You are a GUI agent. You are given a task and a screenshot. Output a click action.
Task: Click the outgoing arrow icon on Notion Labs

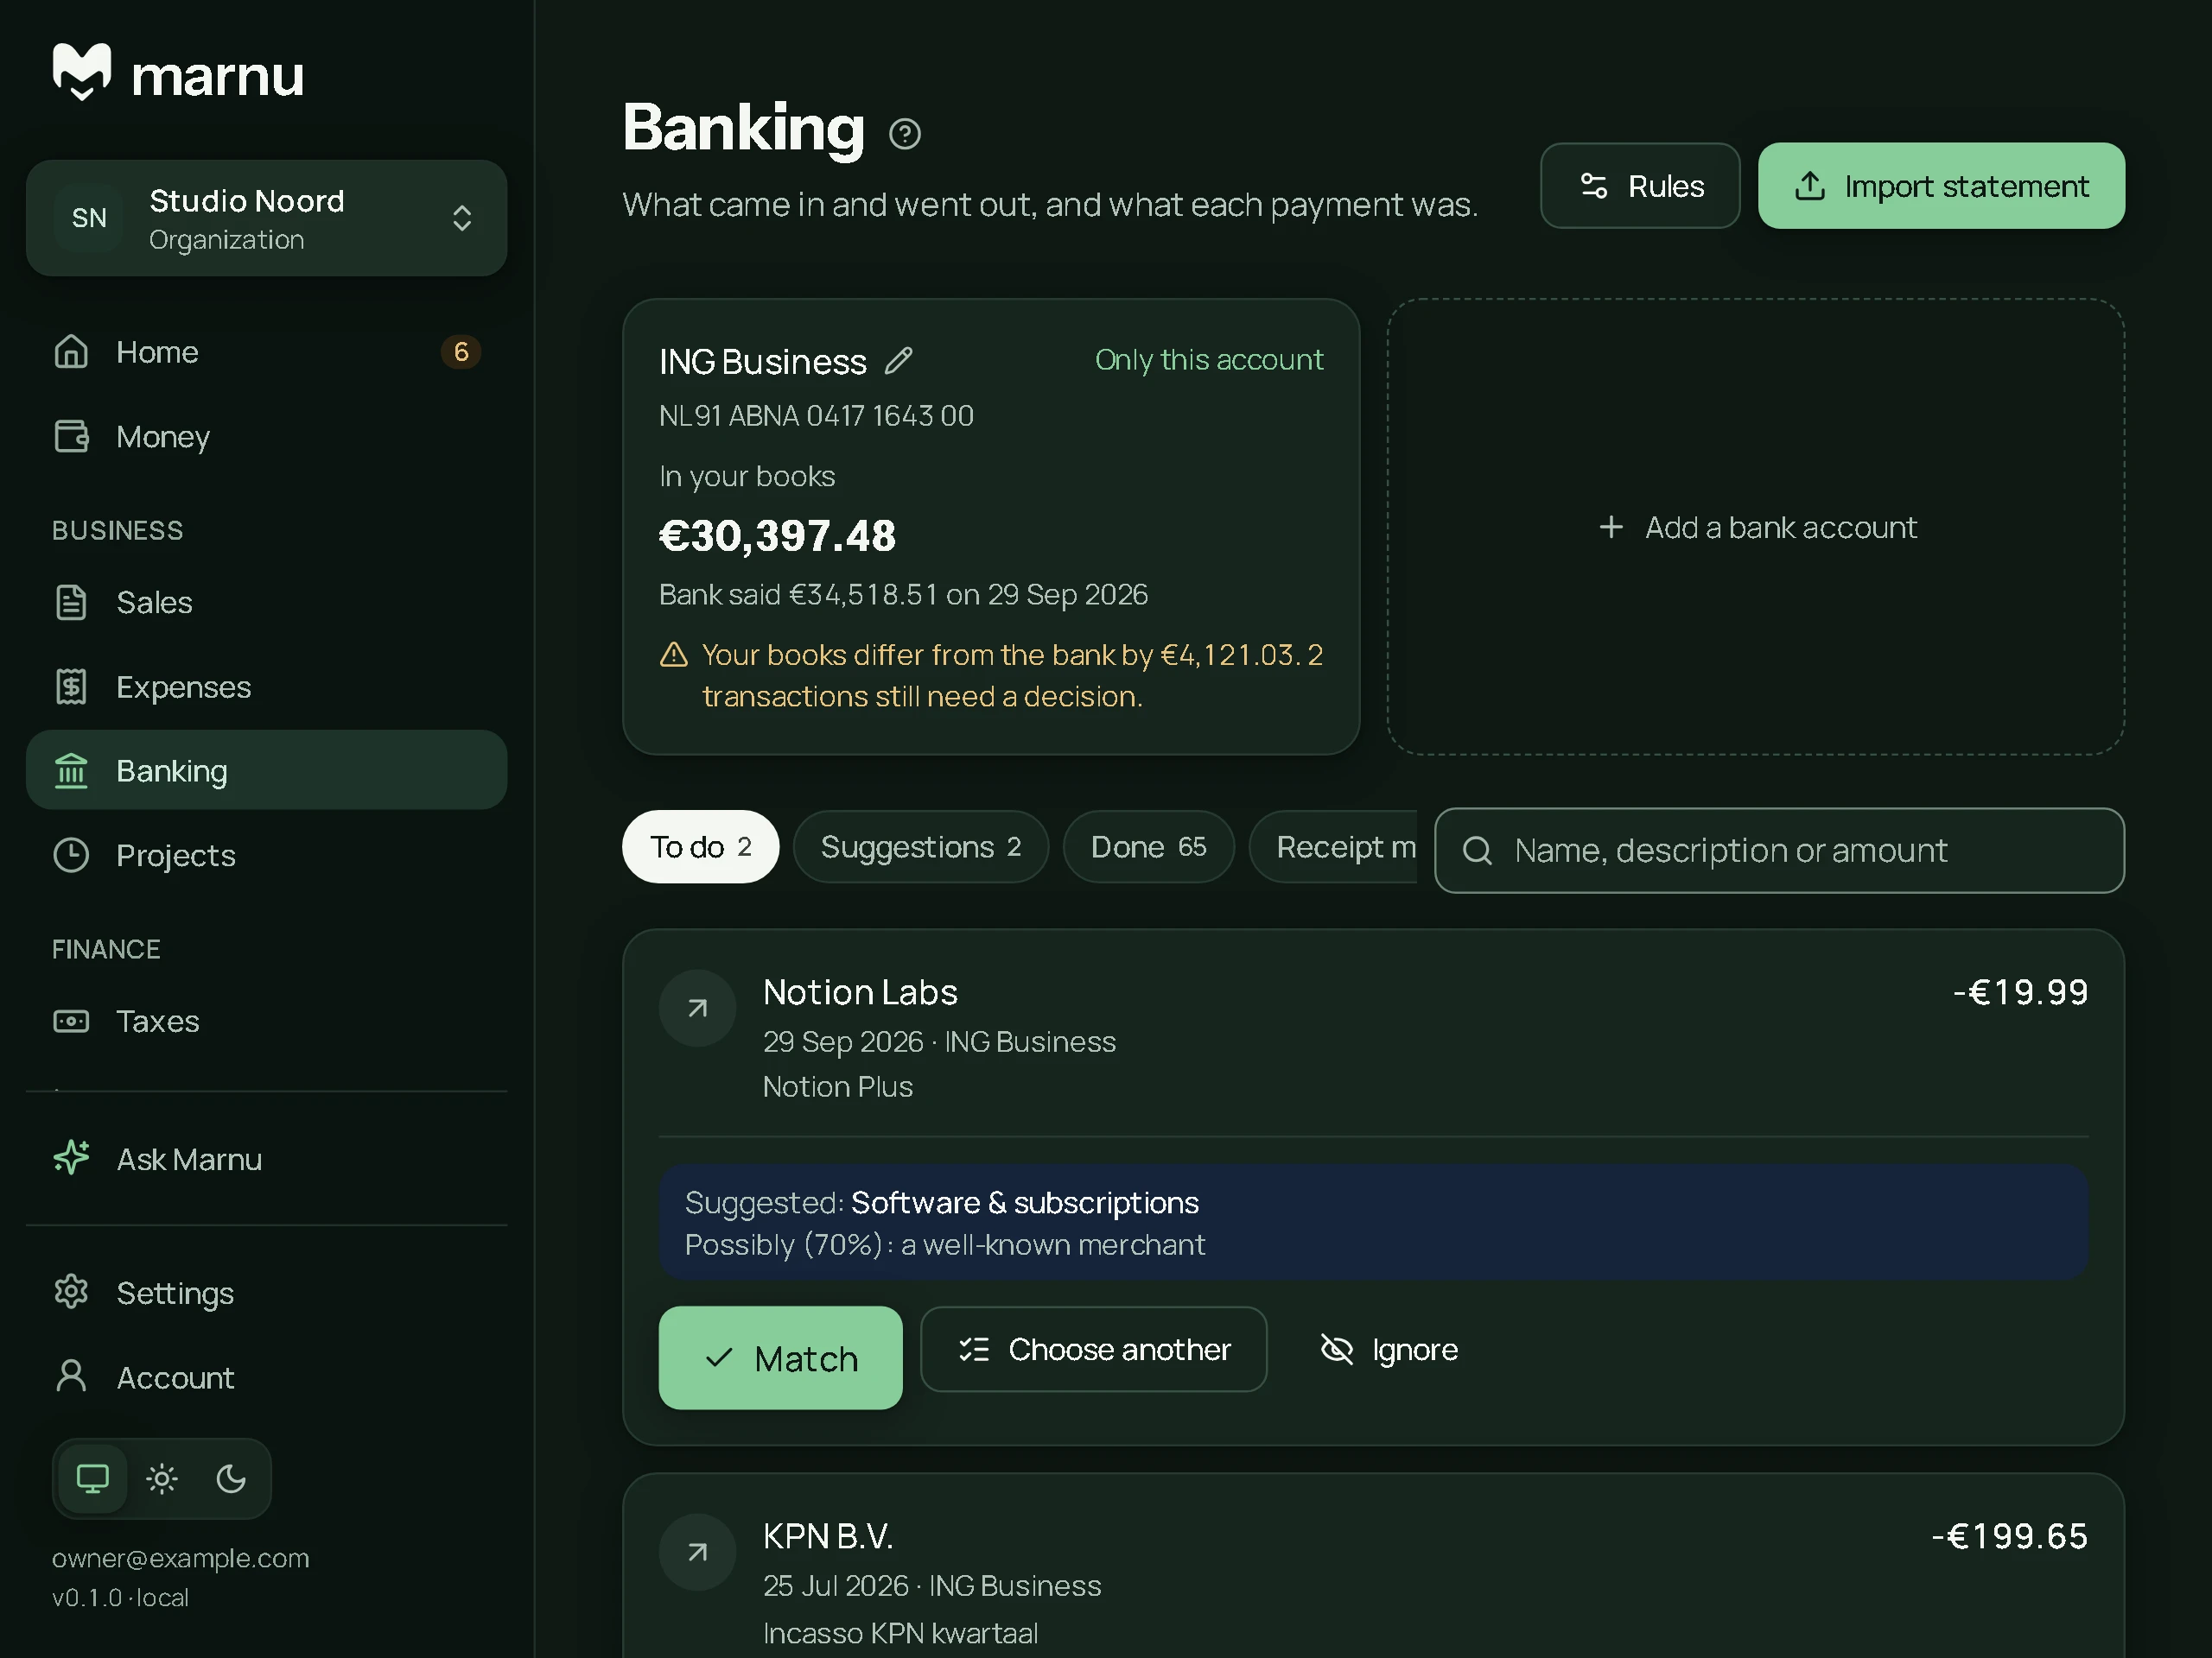pyautogui.click(x=698, y=1009)
